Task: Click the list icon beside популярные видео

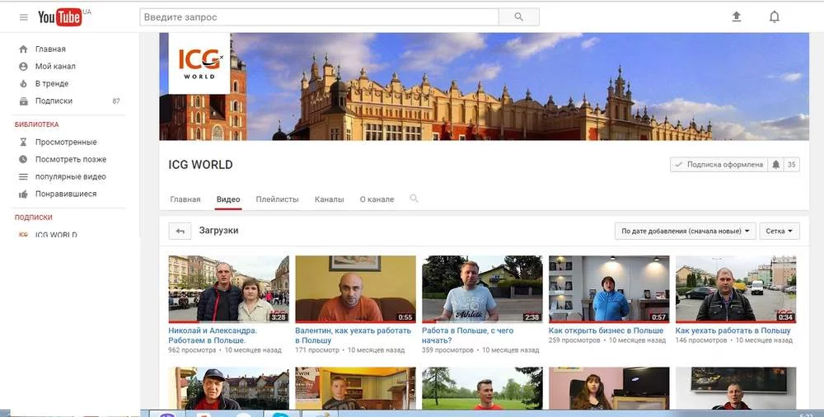Action: click(x=23, y=176)
